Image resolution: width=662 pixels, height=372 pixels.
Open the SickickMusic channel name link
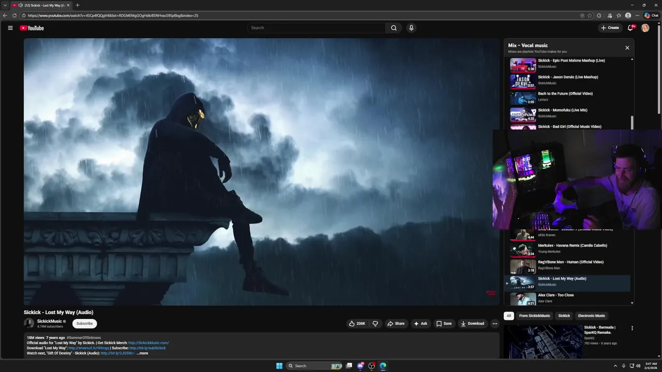49,321
